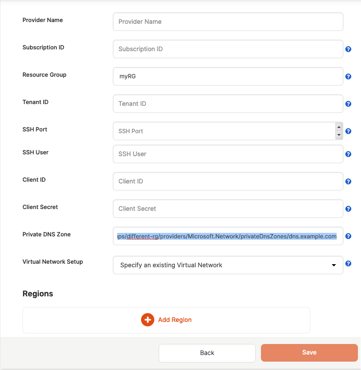This screenshot has width=361, height=370.
Task: Open the Subscription ID help tooltip
Action: pos(348,49)
